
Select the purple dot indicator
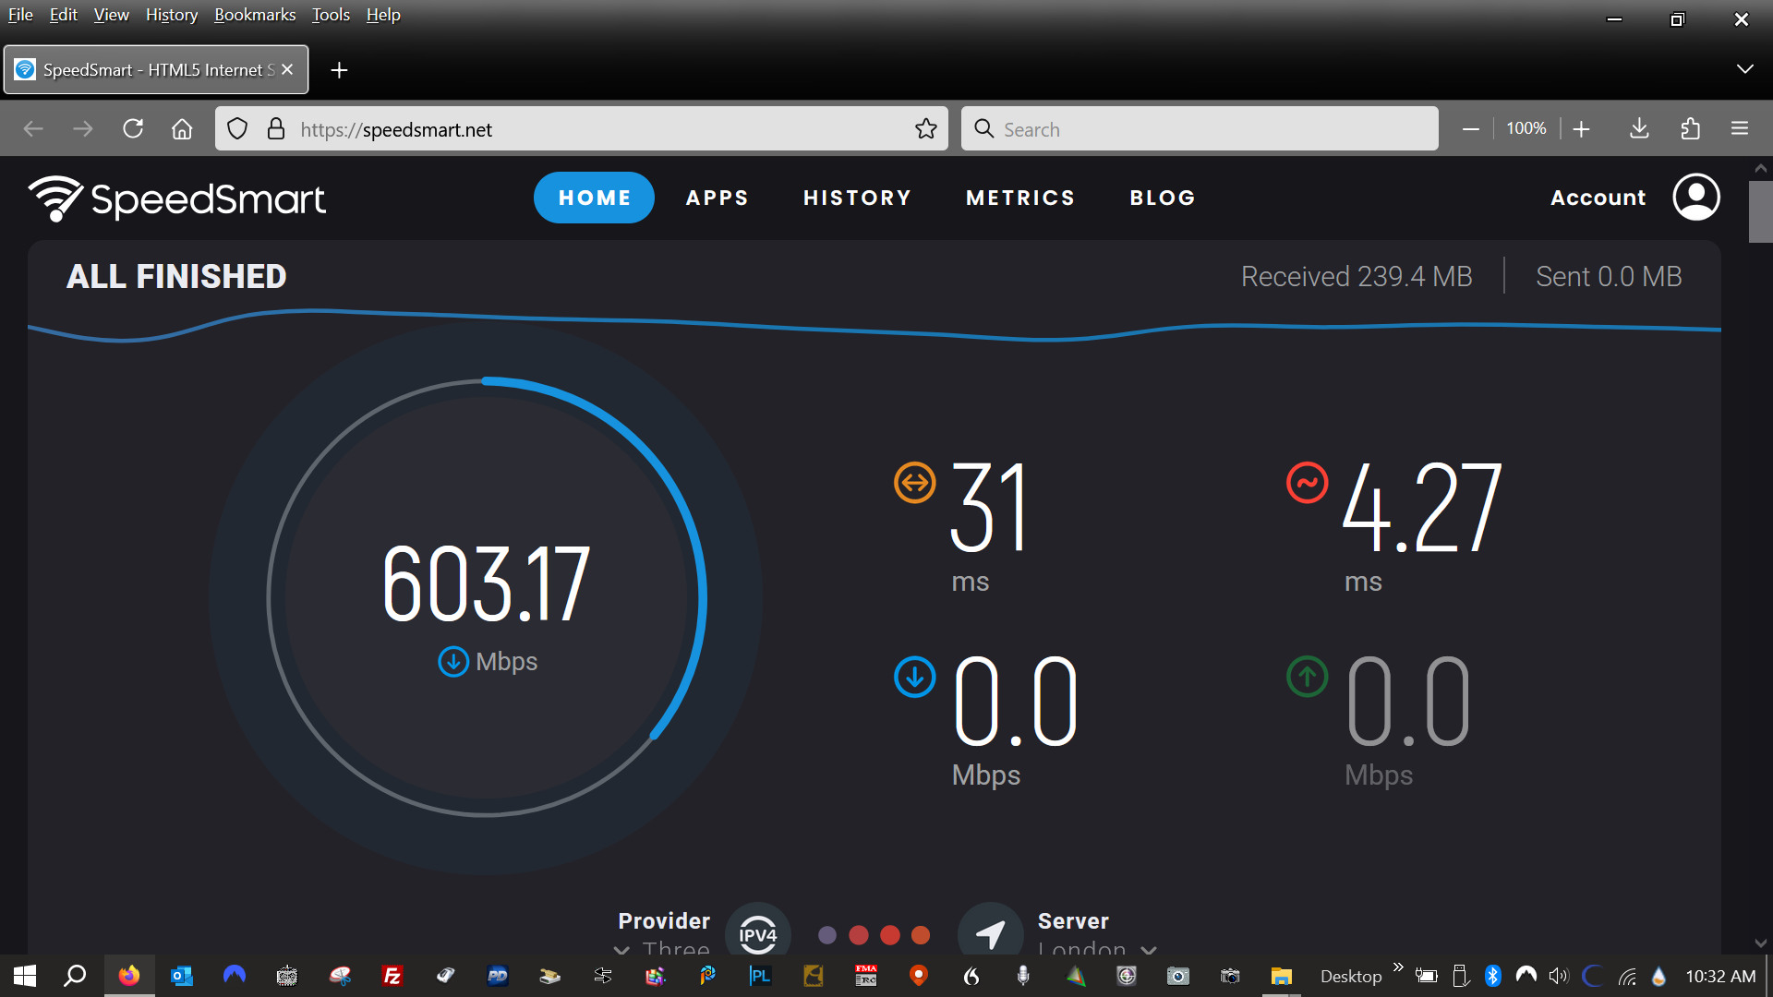[827, 935]
